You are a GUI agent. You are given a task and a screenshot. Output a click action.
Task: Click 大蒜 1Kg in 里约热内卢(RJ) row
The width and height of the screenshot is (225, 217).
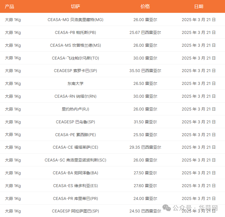coord(13,109)
